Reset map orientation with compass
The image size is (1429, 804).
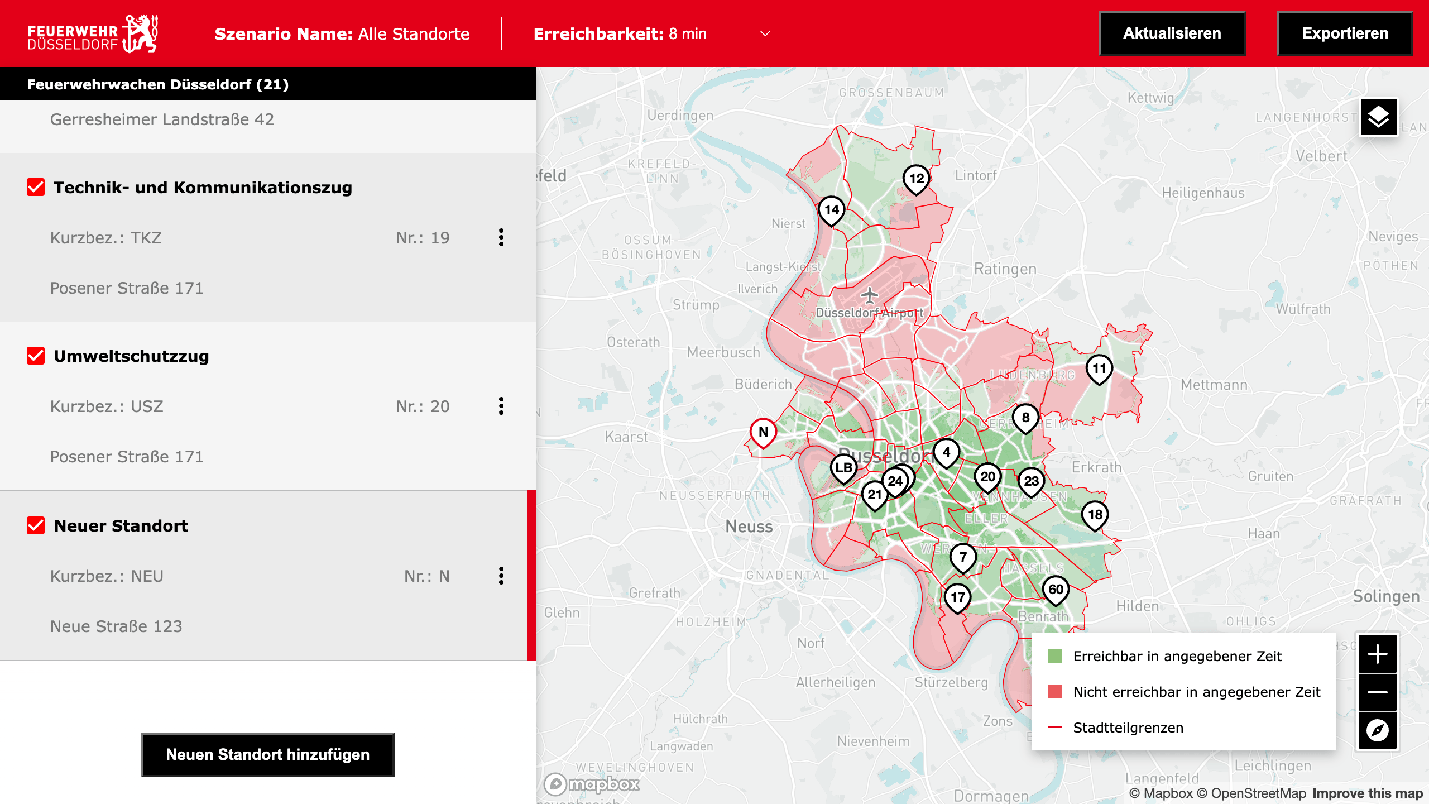(1377, 730)
